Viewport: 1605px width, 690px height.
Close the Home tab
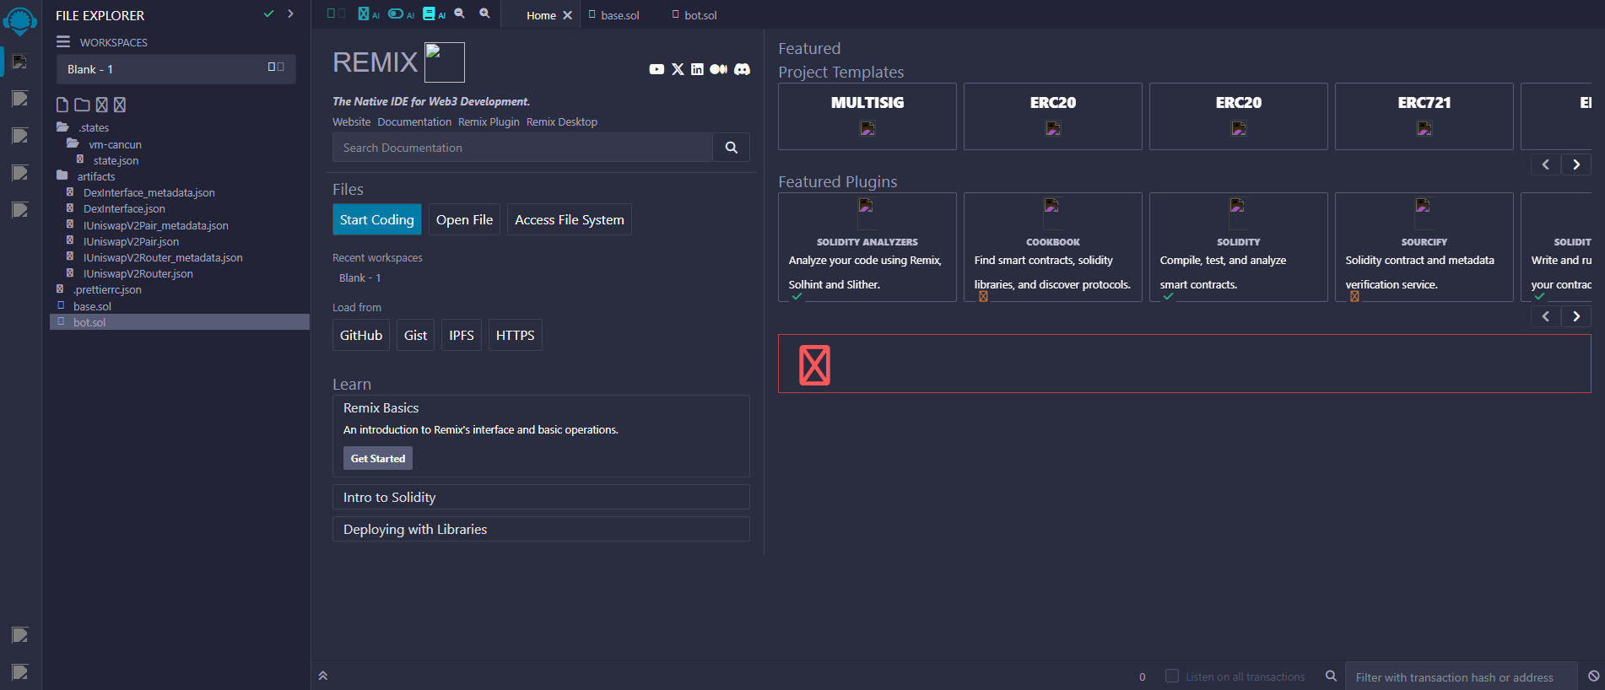tap(568, 15)
